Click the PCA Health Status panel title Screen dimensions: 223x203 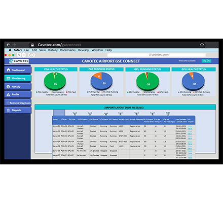click(x=56, y=69)
